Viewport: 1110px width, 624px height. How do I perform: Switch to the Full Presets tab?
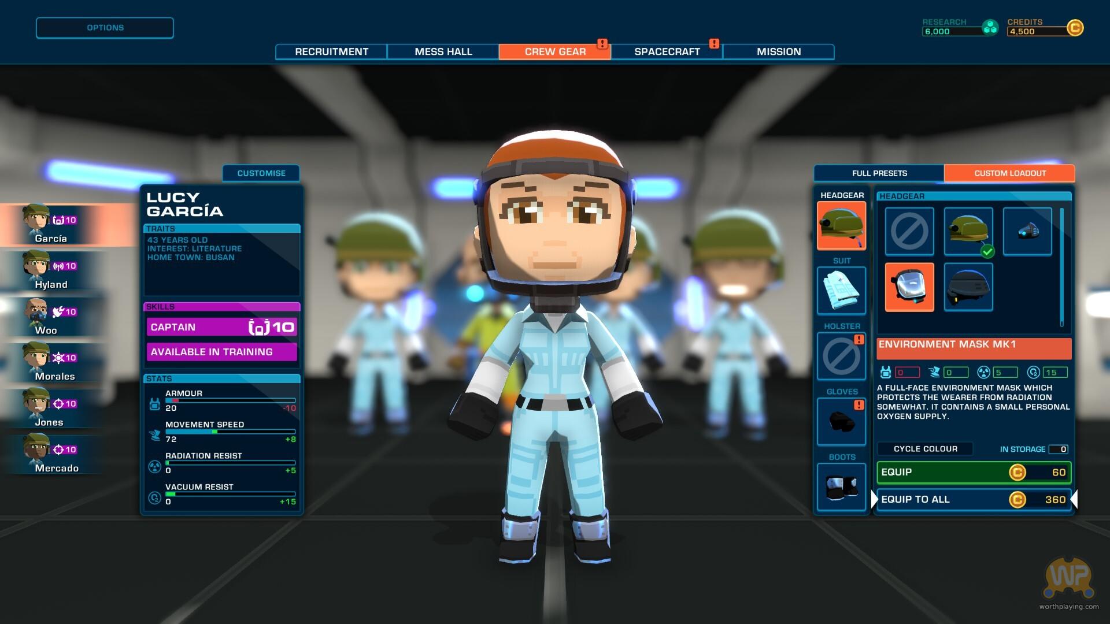tap(879, 173)
